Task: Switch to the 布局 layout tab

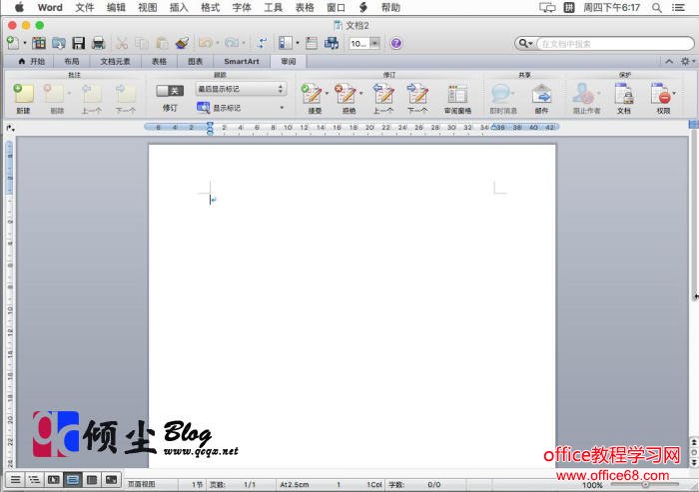Action: [71, 62]
